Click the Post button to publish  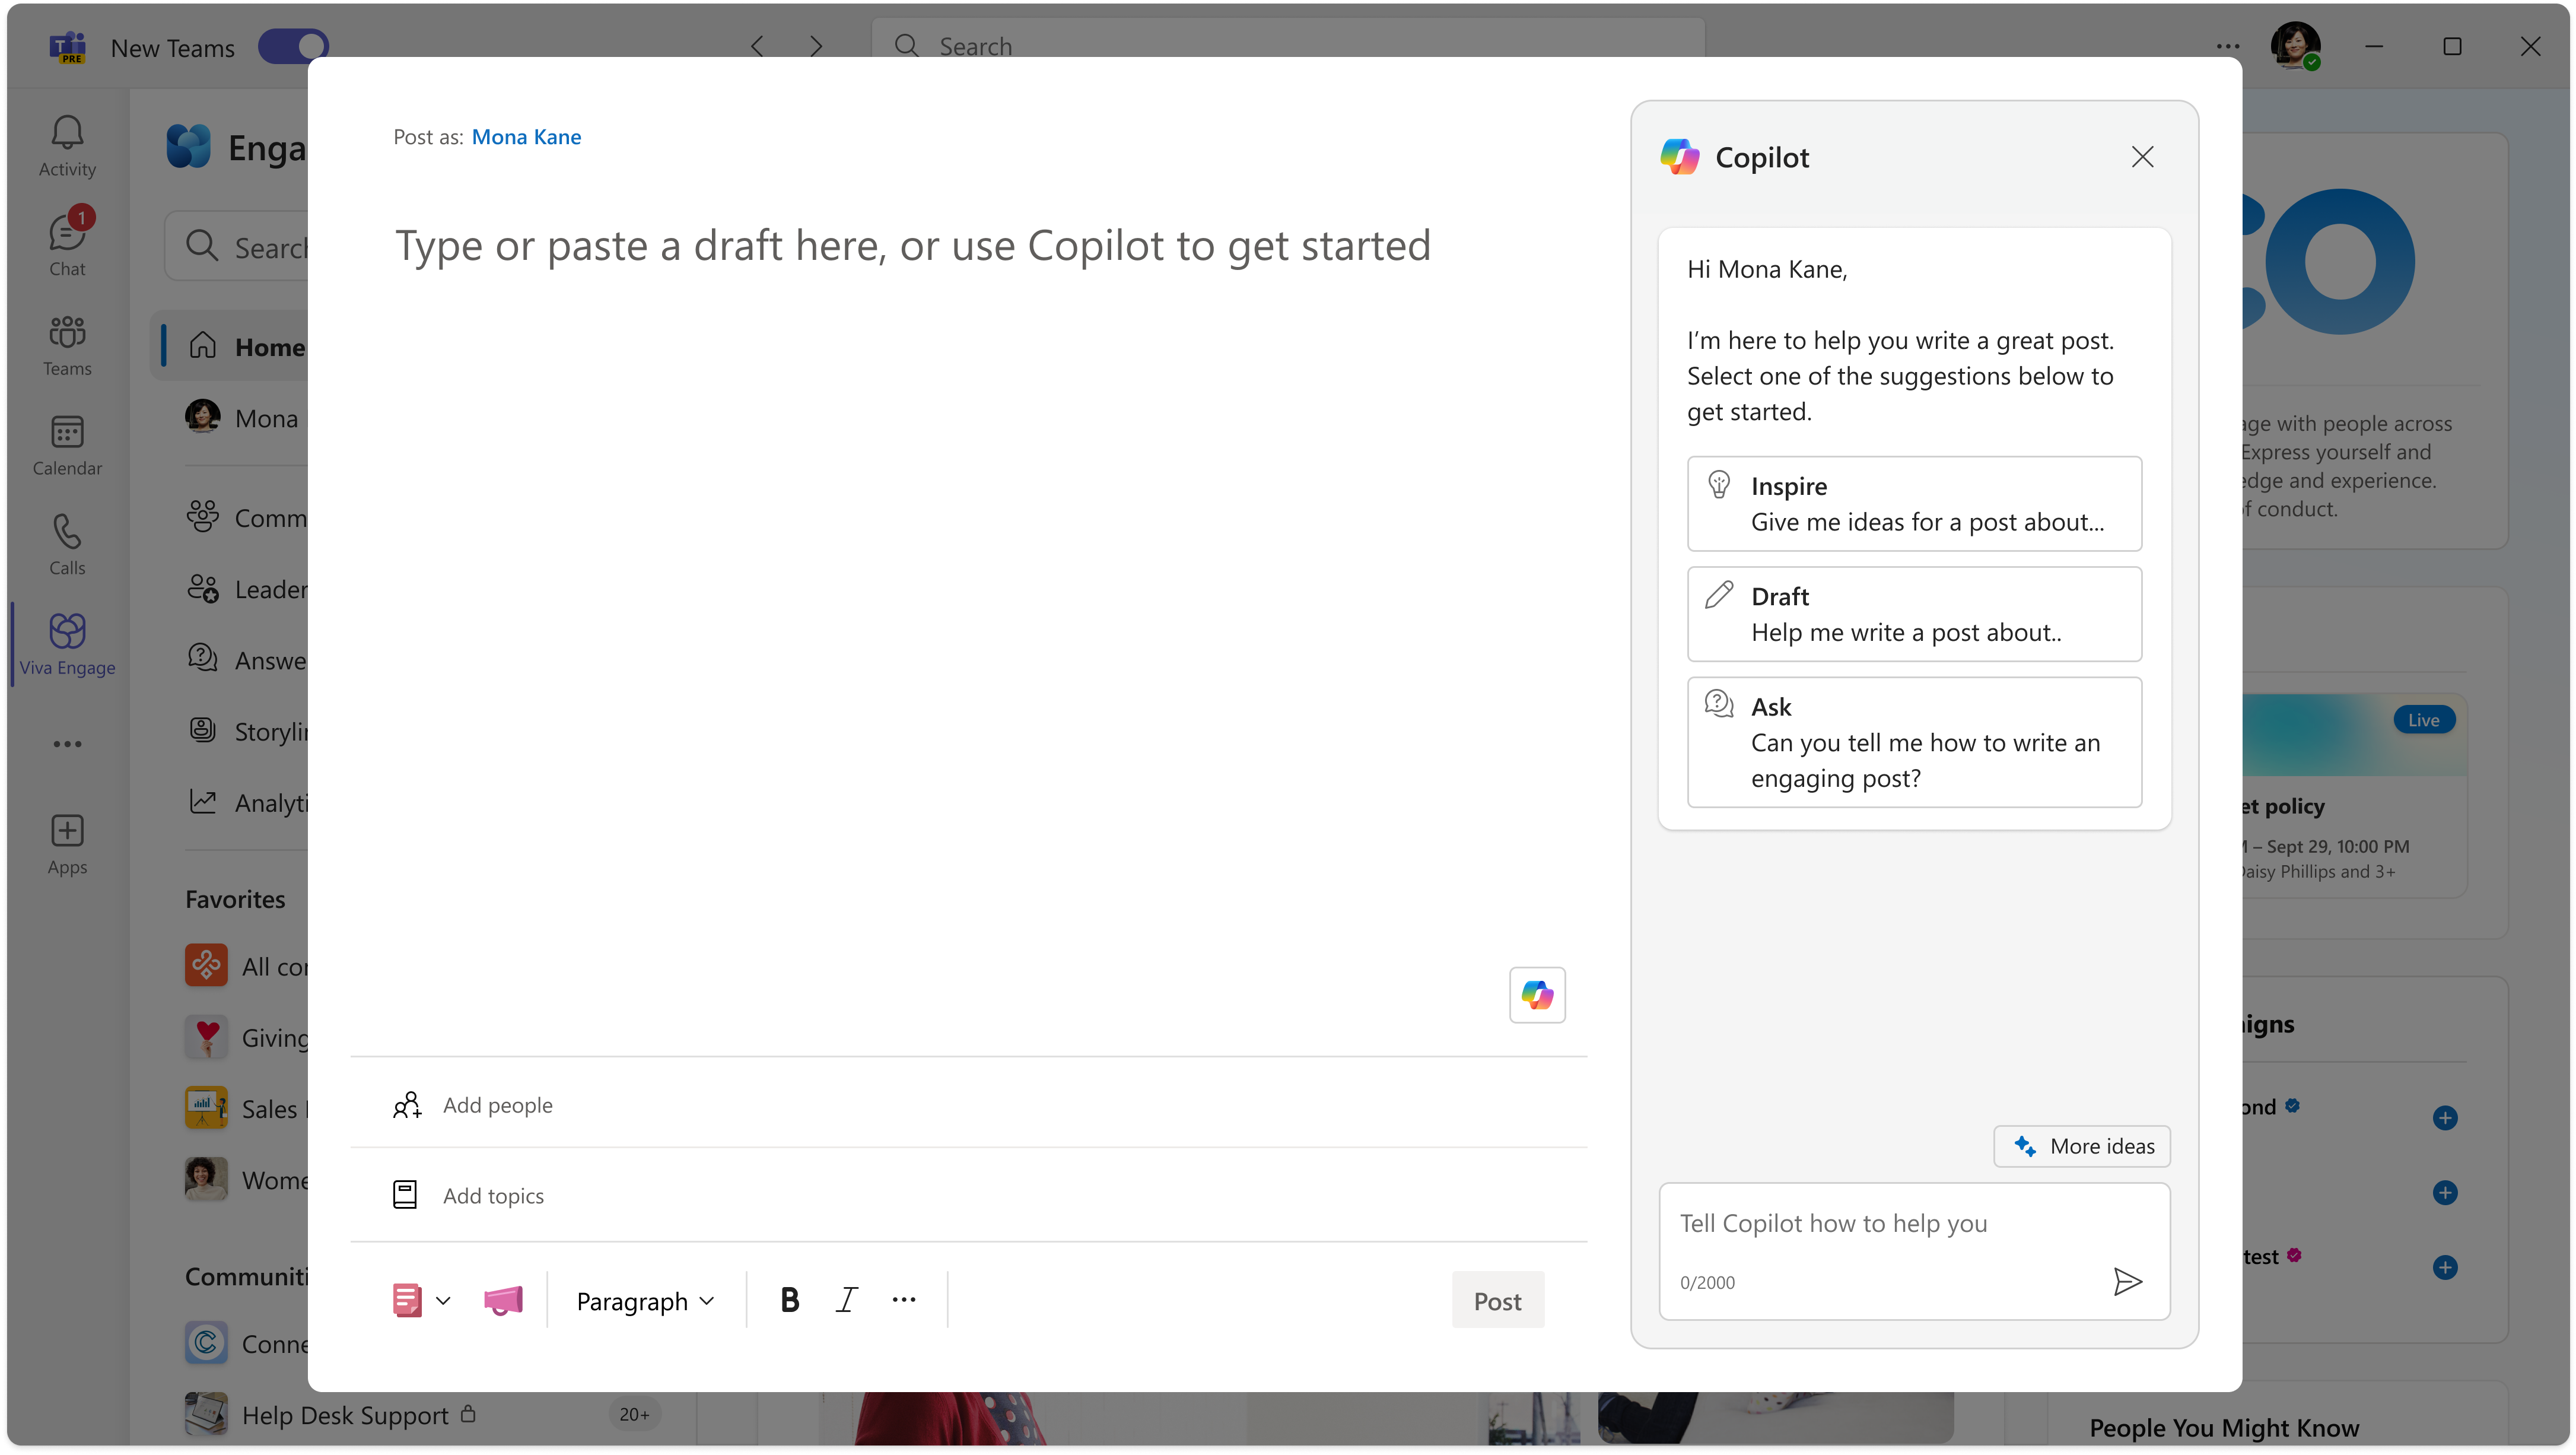1497,1299
